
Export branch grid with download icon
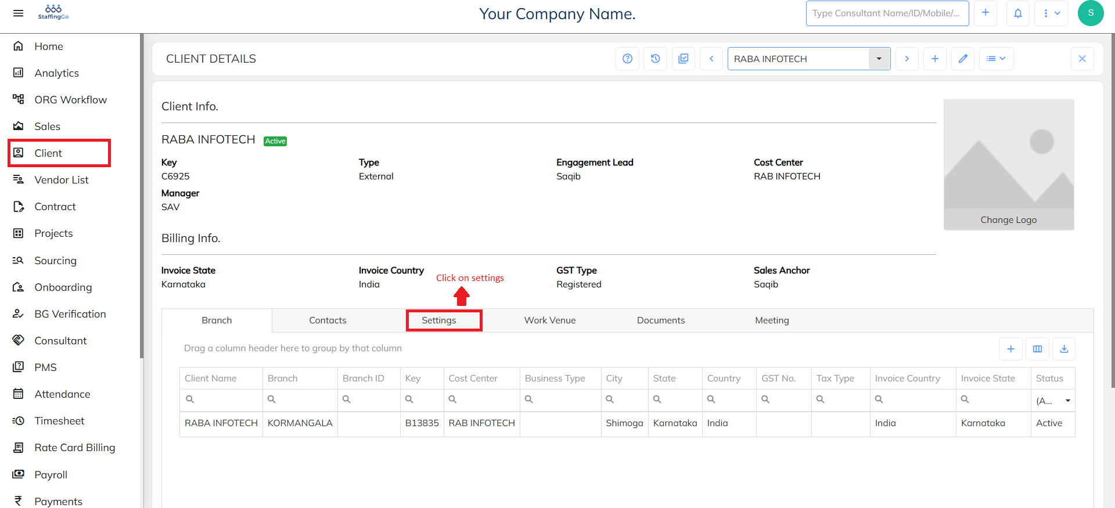tap(1064, 349)
